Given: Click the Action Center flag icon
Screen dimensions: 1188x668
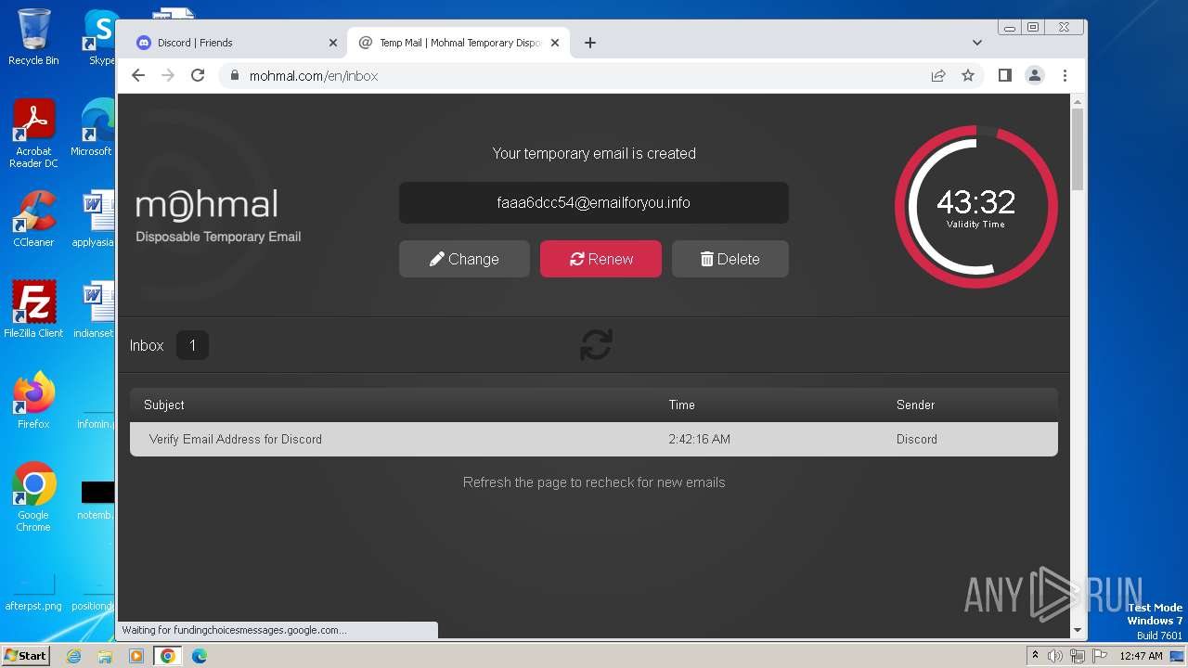Looking at the screenshot, I should [1100, 656].
